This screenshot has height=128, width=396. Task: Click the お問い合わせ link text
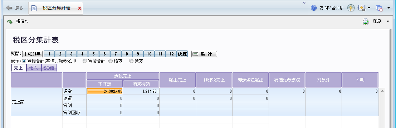coord(331,8)
